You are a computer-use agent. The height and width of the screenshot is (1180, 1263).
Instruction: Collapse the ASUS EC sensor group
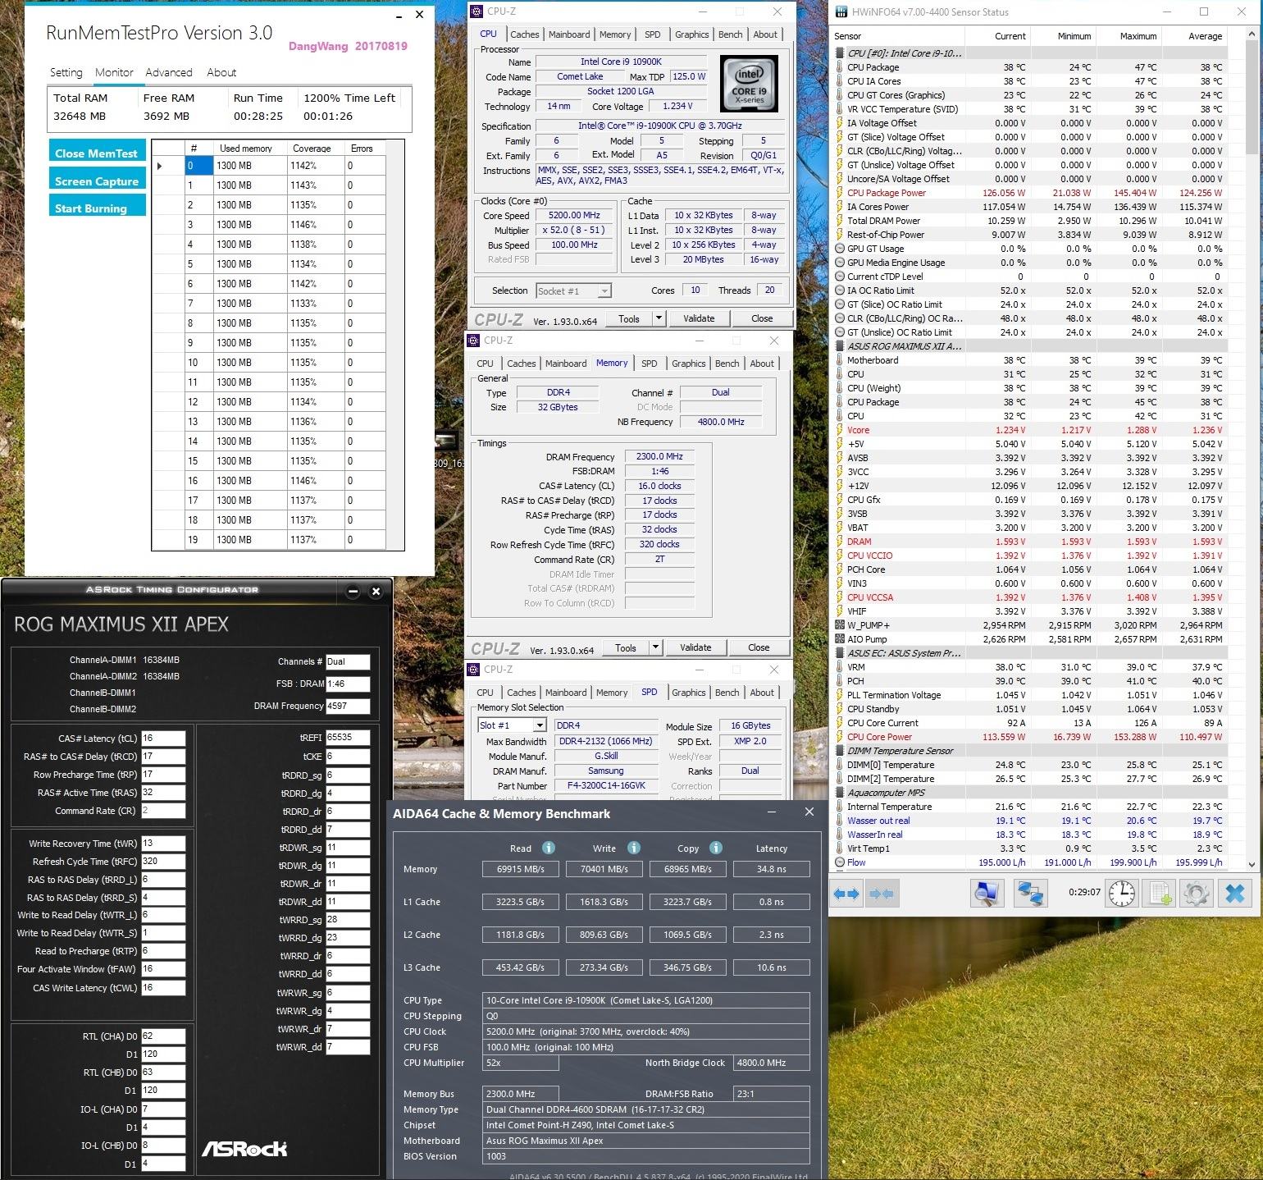840,653
